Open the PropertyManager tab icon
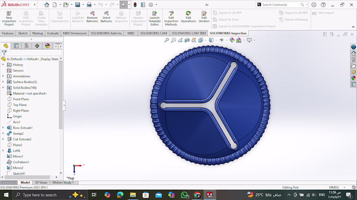This screenshot has width=357, height=200. pyautogui.click(x=16, y=46)
